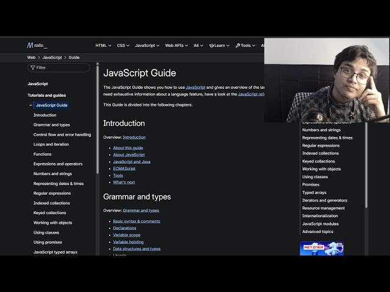Image resolution: width=390 pixels, height=292 pixels.
Task: Jump to Working with objects in right TOC
Action: pos(321,169)
